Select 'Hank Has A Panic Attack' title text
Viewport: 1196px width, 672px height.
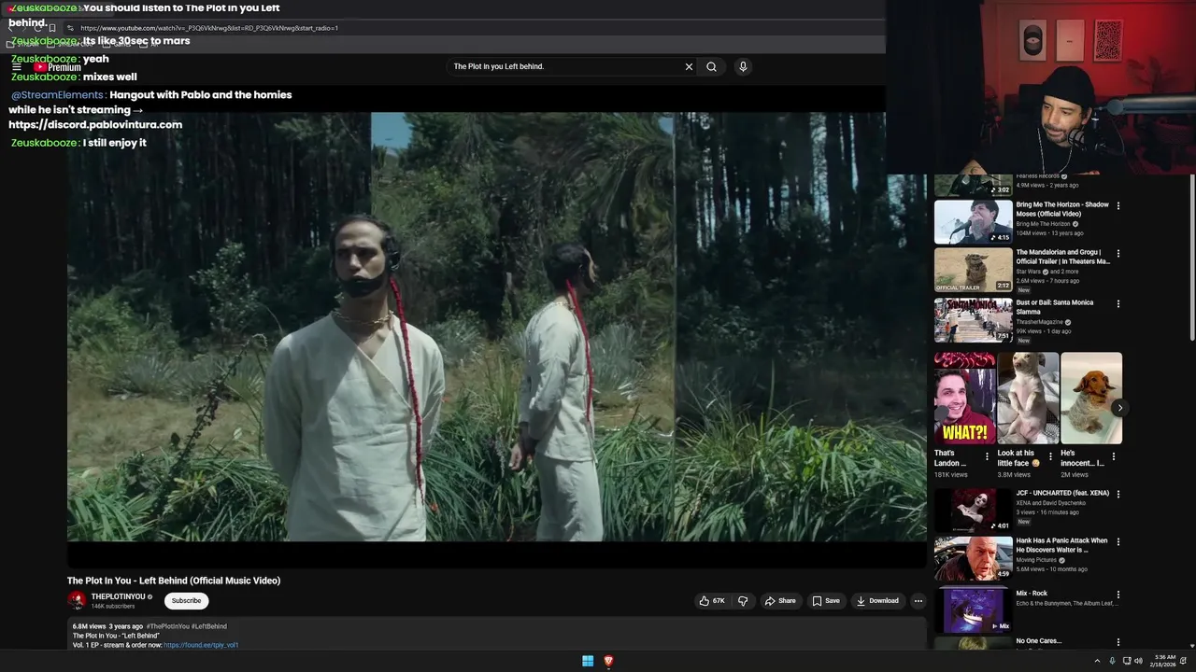1061,545
